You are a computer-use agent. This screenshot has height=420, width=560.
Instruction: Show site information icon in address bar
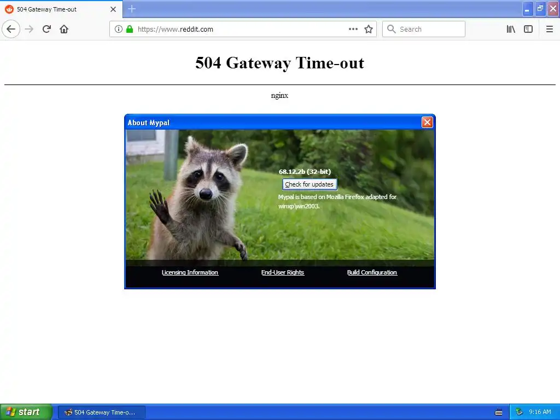(119, 30)
